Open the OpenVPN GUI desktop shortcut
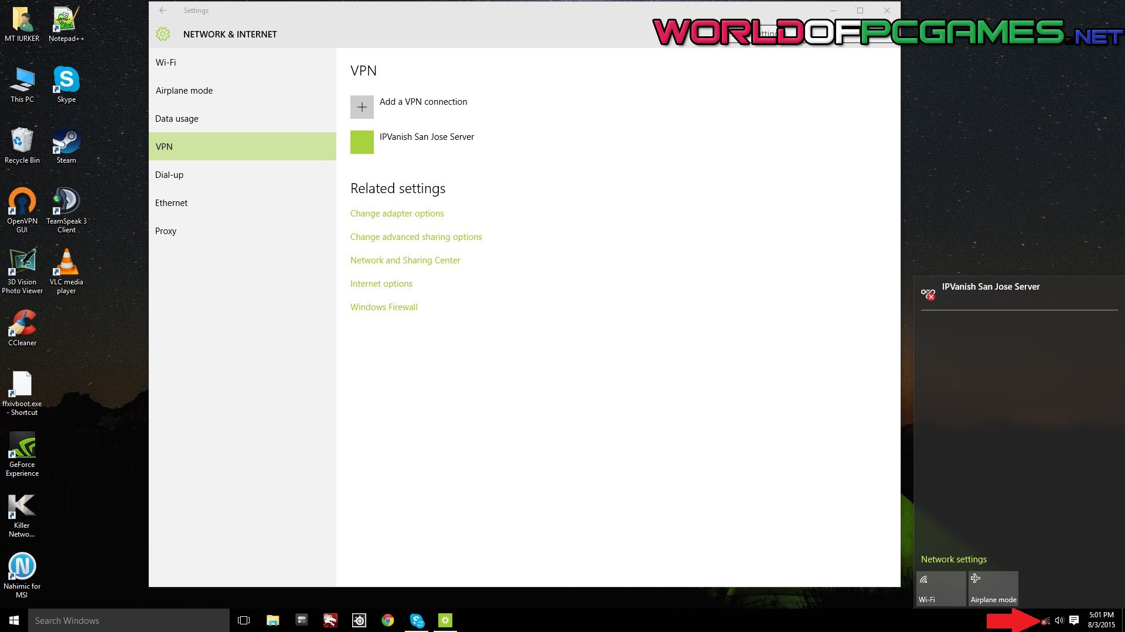This screenshot has height=632, width=1125. point(22,211)
